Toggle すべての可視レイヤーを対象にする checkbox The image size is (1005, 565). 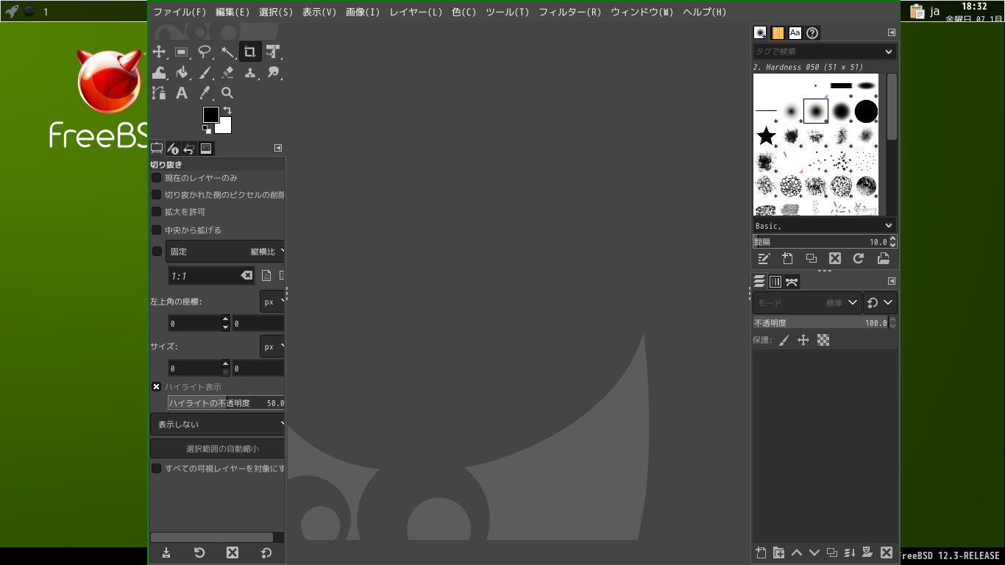(156, 469)
